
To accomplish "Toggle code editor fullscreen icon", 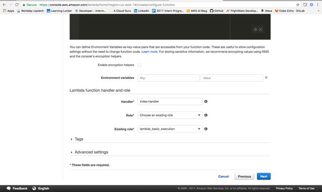I will click(261, 30).
